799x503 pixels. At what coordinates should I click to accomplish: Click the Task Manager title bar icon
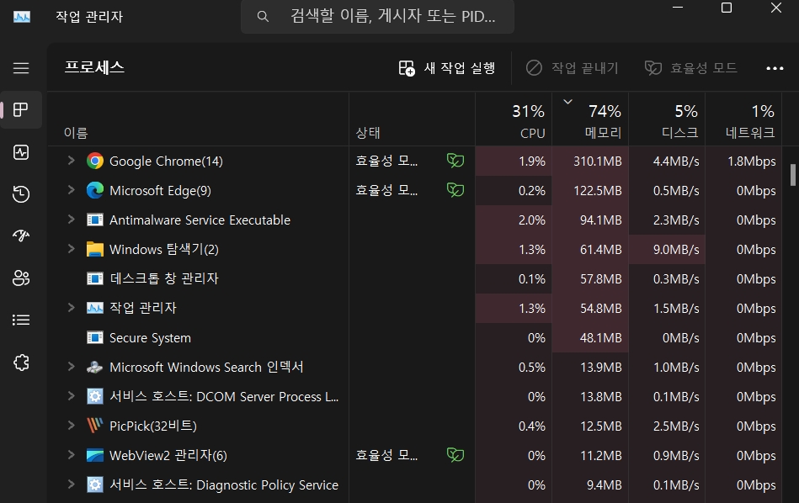21,17
